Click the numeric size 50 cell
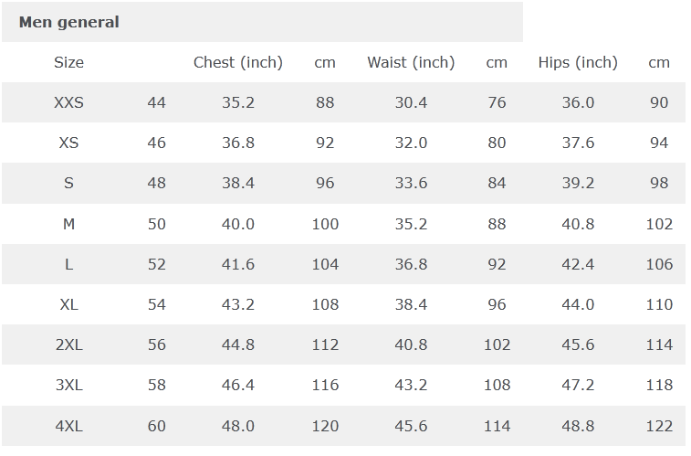Viewport: 691px width, 456px height. (x=157, y=224)
